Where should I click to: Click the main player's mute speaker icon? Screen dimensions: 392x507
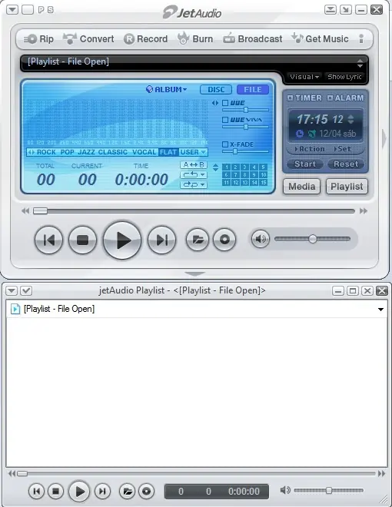click(261, 239)
